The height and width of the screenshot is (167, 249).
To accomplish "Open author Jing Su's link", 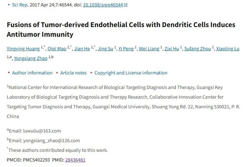I will (x=105, y=49).
